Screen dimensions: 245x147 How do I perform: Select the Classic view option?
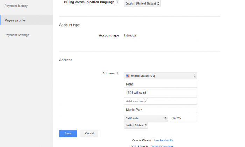point(147,140)
